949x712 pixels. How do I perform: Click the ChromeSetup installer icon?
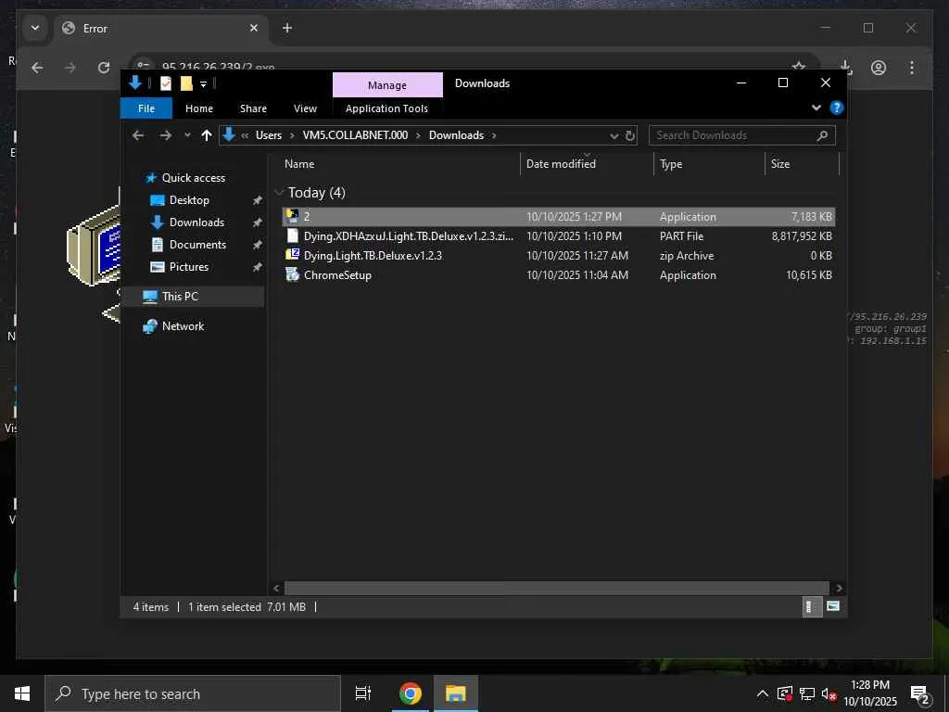(292, 274)
